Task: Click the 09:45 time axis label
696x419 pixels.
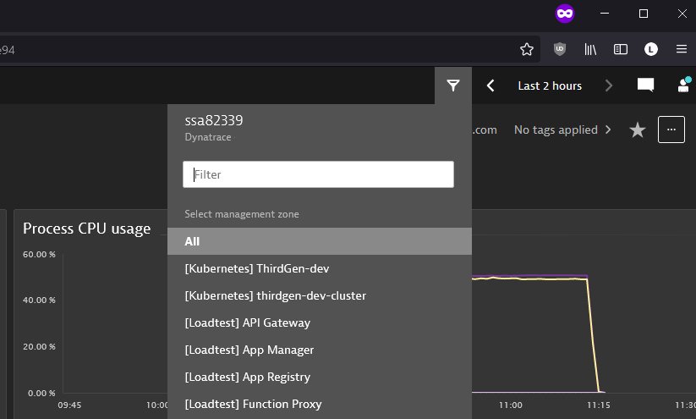Action: tap(69, 405)
